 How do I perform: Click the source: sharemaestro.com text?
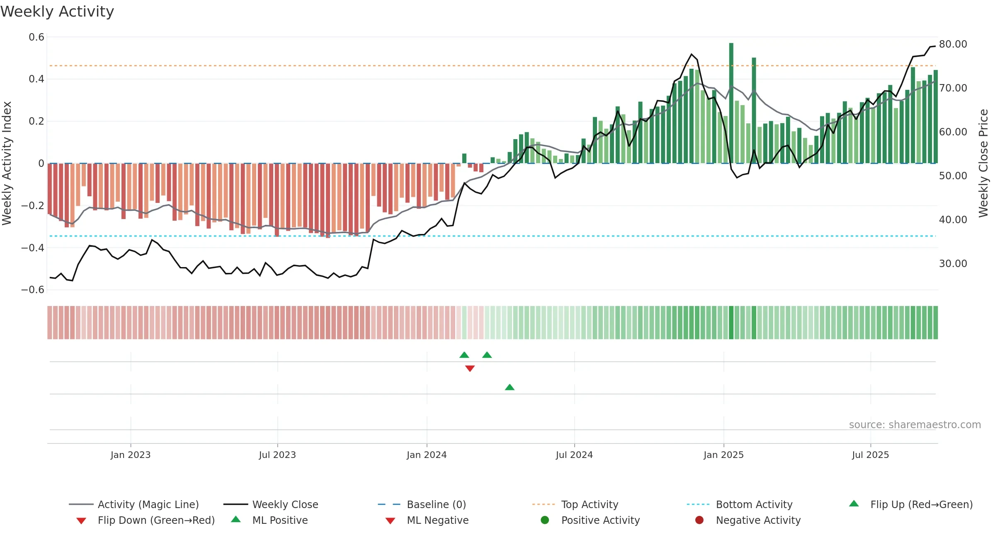[x=915, y=425]
